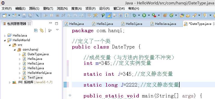Expand the HelloJava project node
This screenshot has width=215, height=99.
5,36
